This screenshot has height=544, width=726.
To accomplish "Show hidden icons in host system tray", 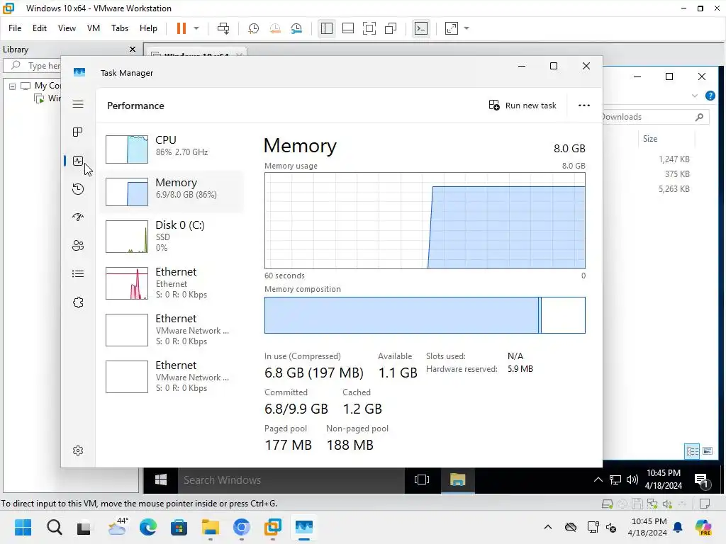I will [548, 527].
